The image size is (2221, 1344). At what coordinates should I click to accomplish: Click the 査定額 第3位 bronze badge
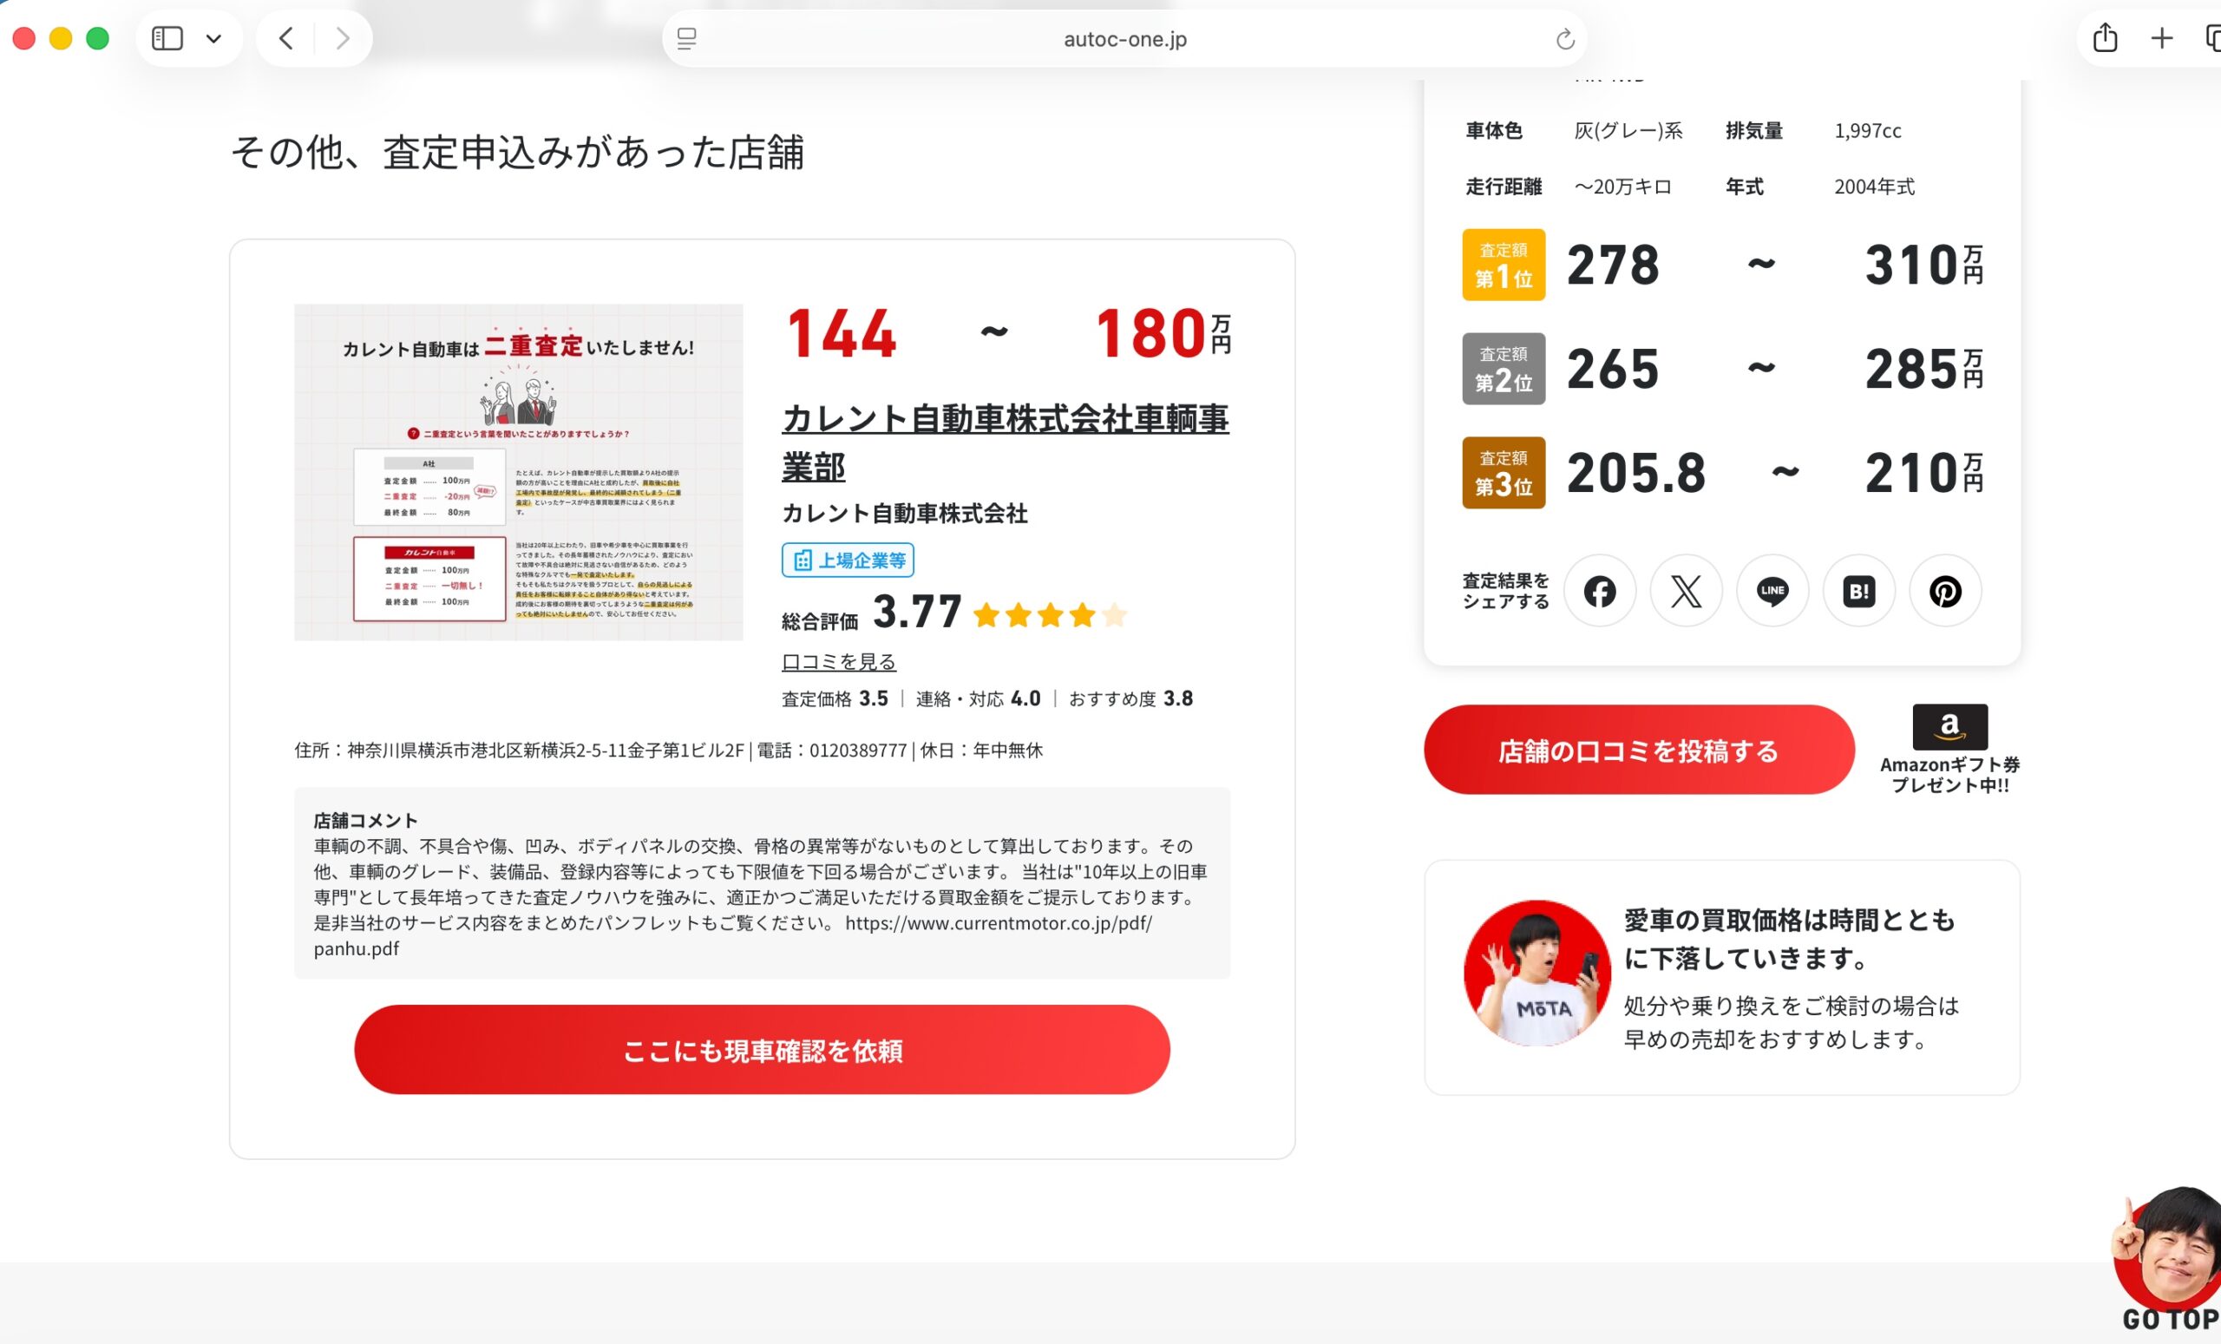click(x=1504, y=473)
